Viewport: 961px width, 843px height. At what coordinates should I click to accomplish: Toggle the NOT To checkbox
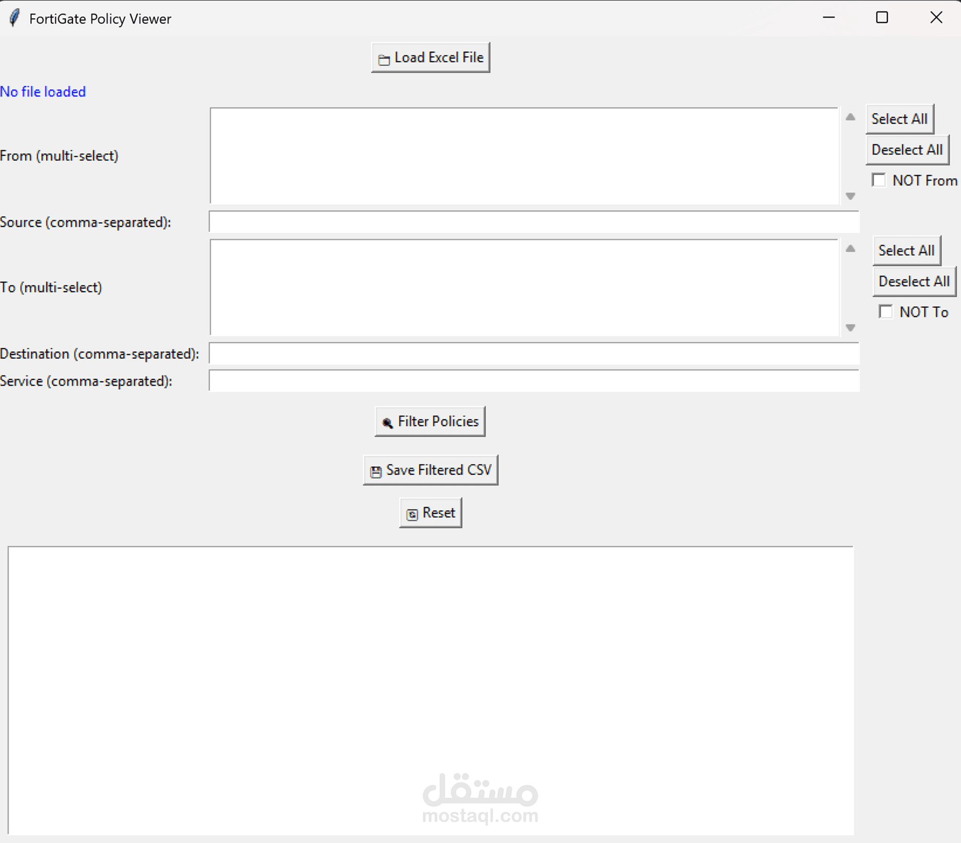click(886, 312)
